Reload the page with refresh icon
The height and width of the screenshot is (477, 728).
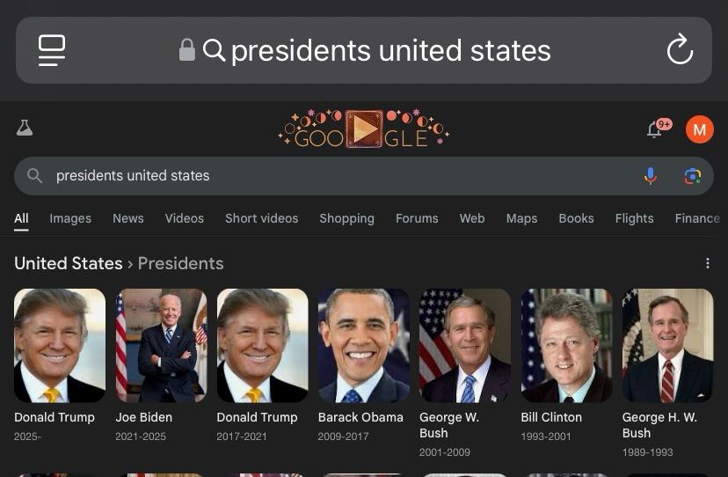pos(680,49)
